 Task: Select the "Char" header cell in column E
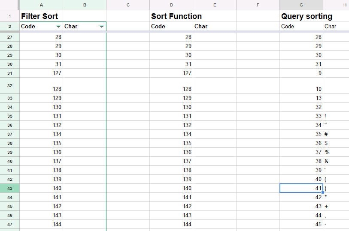pyautogui.click(x=214, y=27)
